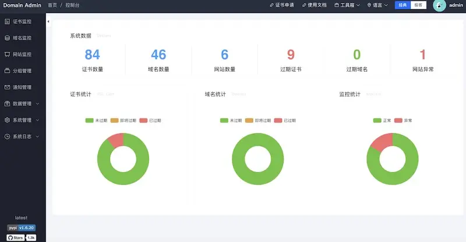Expand the 系统日志 submenu chevron
466x242 pixels.
[x=37, y=137]
